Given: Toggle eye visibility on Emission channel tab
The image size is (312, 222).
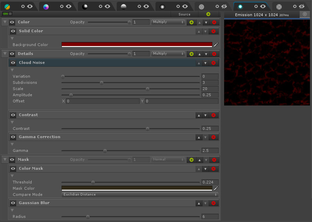Looking at the screenshot, I should click(x=263, y=7).
